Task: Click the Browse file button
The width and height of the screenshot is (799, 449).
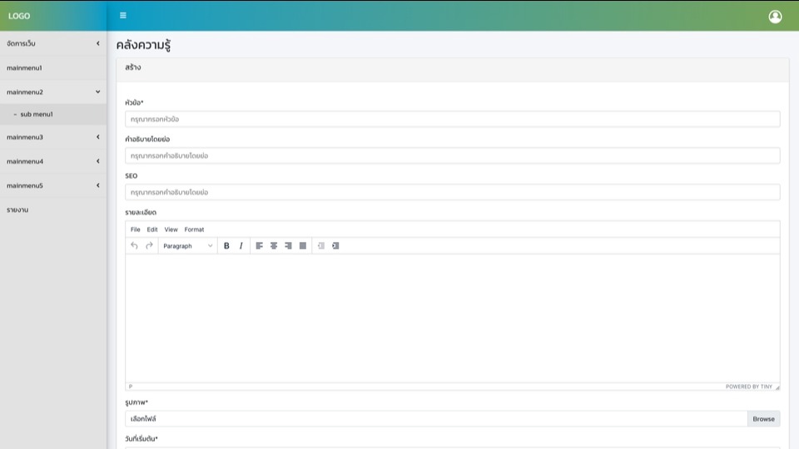Action: [763, 419]
